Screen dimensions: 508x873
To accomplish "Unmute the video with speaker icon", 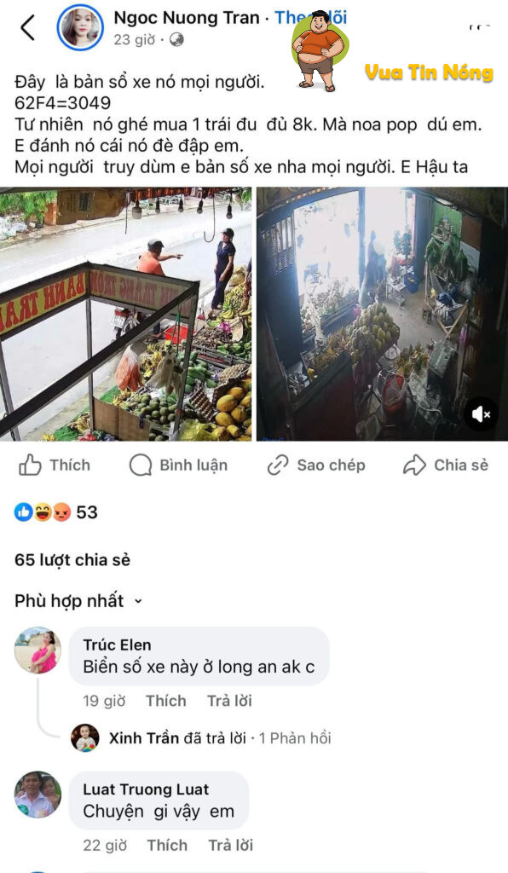I will pyautogui.click(x=481, y=414).
